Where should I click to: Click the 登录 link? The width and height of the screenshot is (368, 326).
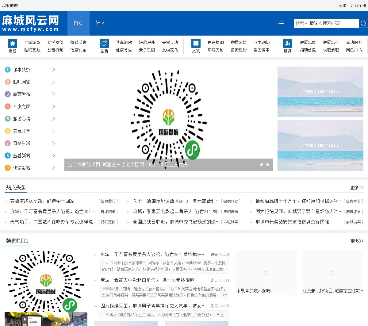pyautogui.click(x=342, y=6)
